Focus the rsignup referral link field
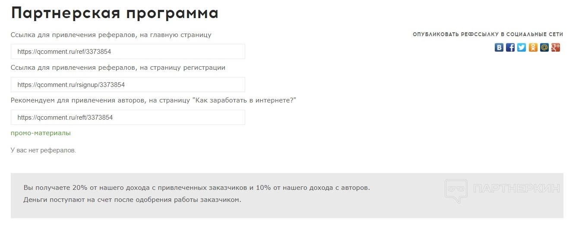582x226 pixels. [x=128, y=85]
